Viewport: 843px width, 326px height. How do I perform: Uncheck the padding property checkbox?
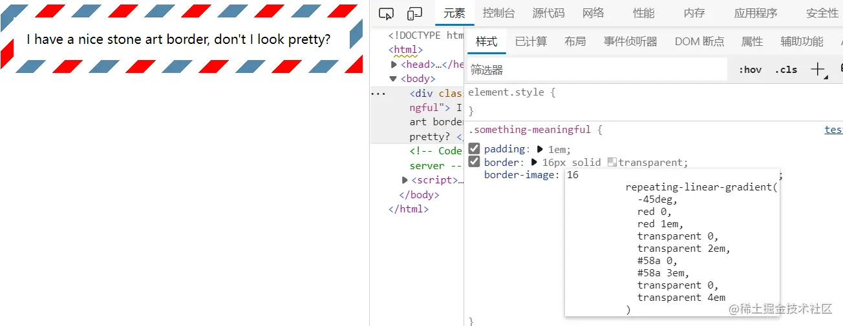(x=474, y=149)
